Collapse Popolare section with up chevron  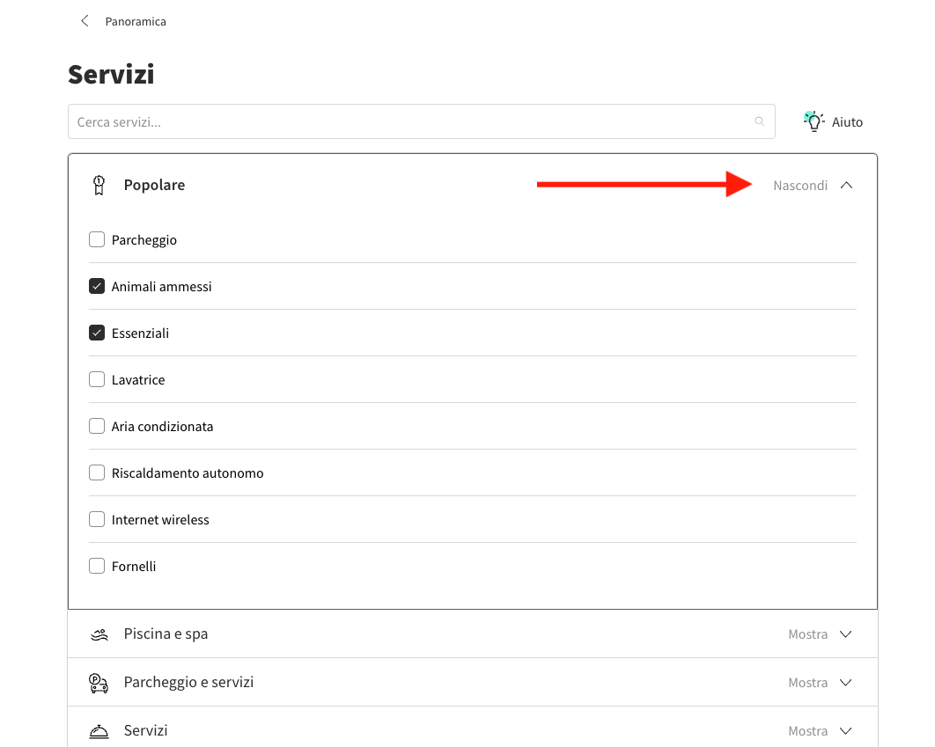coord(846,186)
